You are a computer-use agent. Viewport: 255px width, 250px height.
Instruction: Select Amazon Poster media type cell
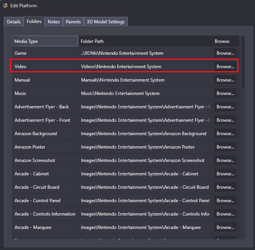click(x=45, y=147)
